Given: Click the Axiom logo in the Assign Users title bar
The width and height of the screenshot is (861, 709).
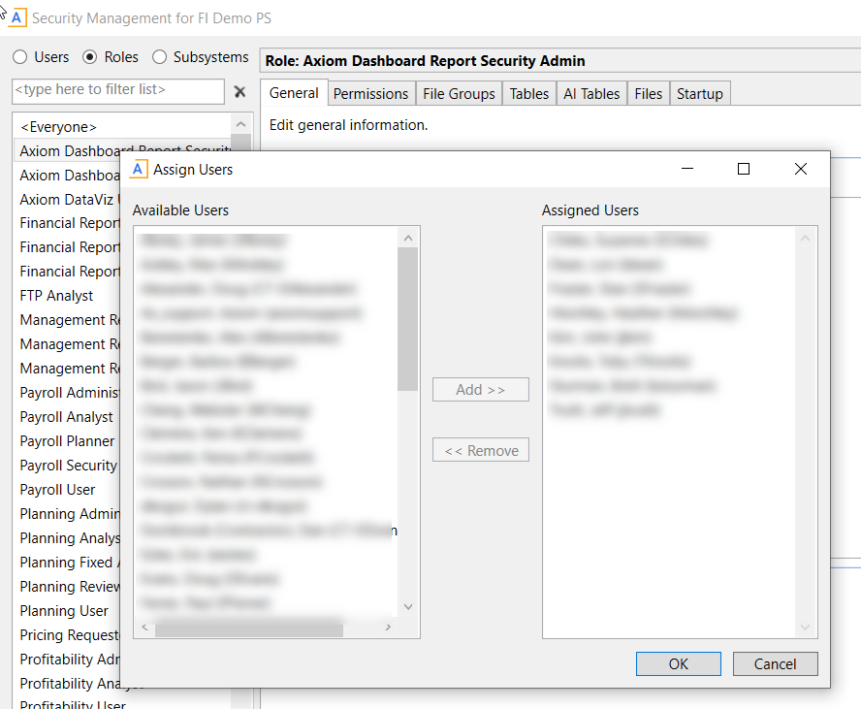Looking at the screenshot, I should coord(139,169).
